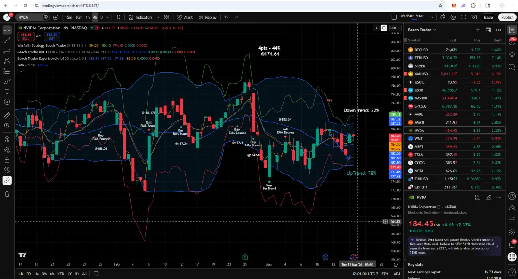Switch to 30m timeframe
This screenshot has width=518, height=279.
tap(79, 17)
